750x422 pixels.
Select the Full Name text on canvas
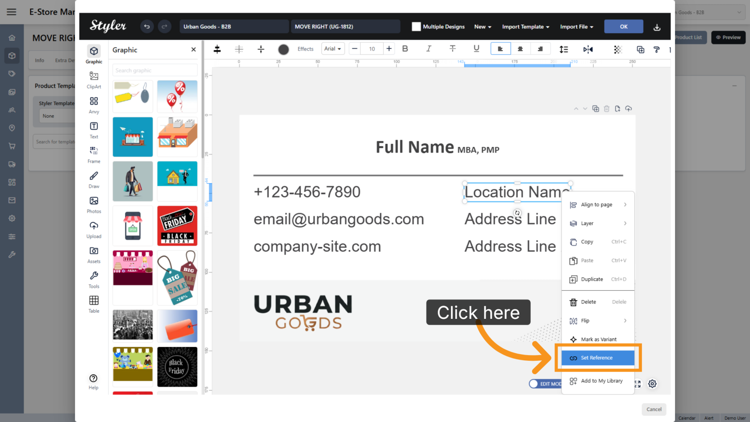pyautogui.click(x=415, y=147)
